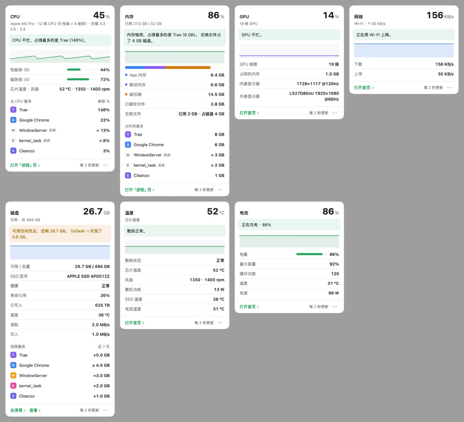This screenshot has height=422, width=464.
Task: Open 进程 page link in memory card
Action: coord(140,190)
